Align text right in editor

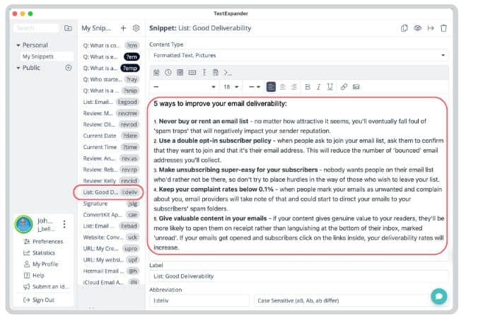[294, 87]
